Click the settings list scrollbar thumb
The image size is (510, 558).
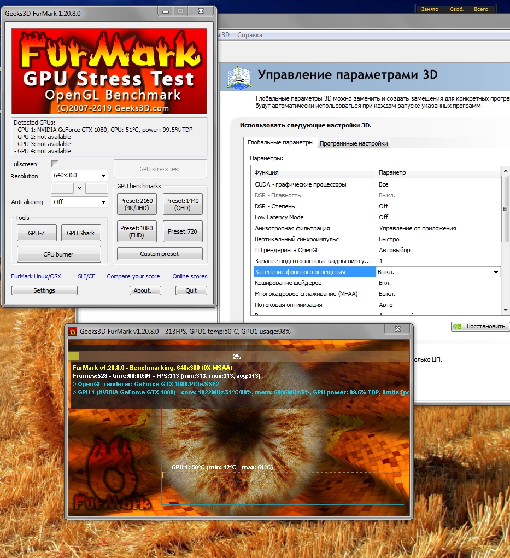click(506, 209)
